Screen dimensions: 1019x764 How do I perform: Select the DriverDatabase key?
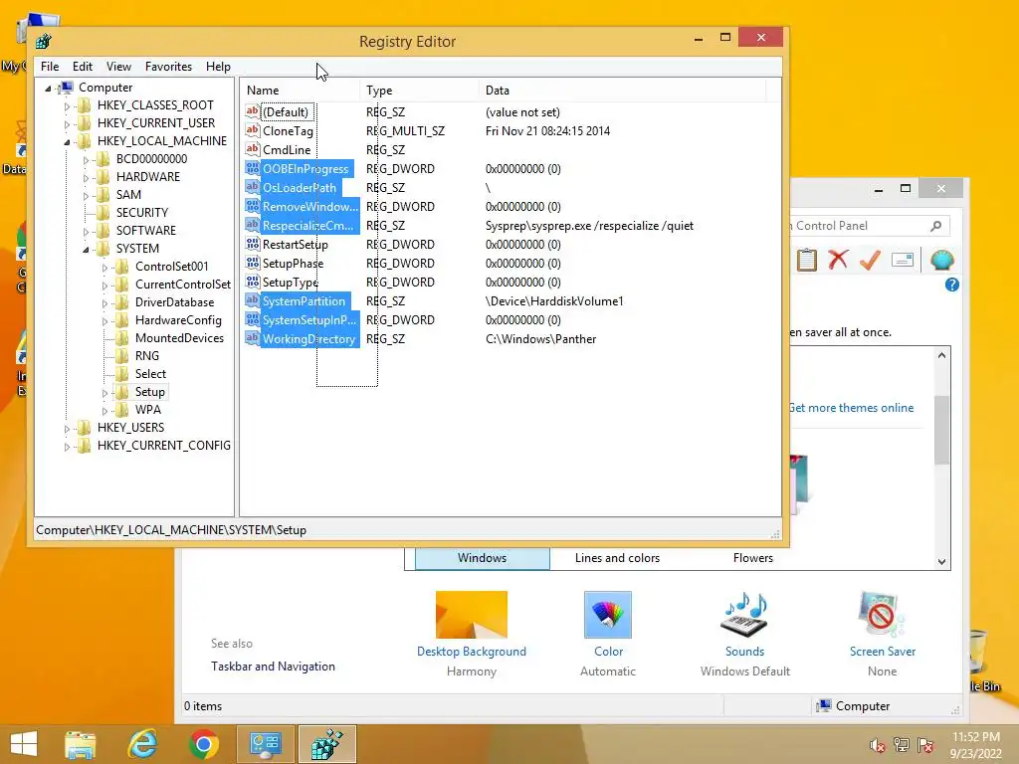coord(174,302)
